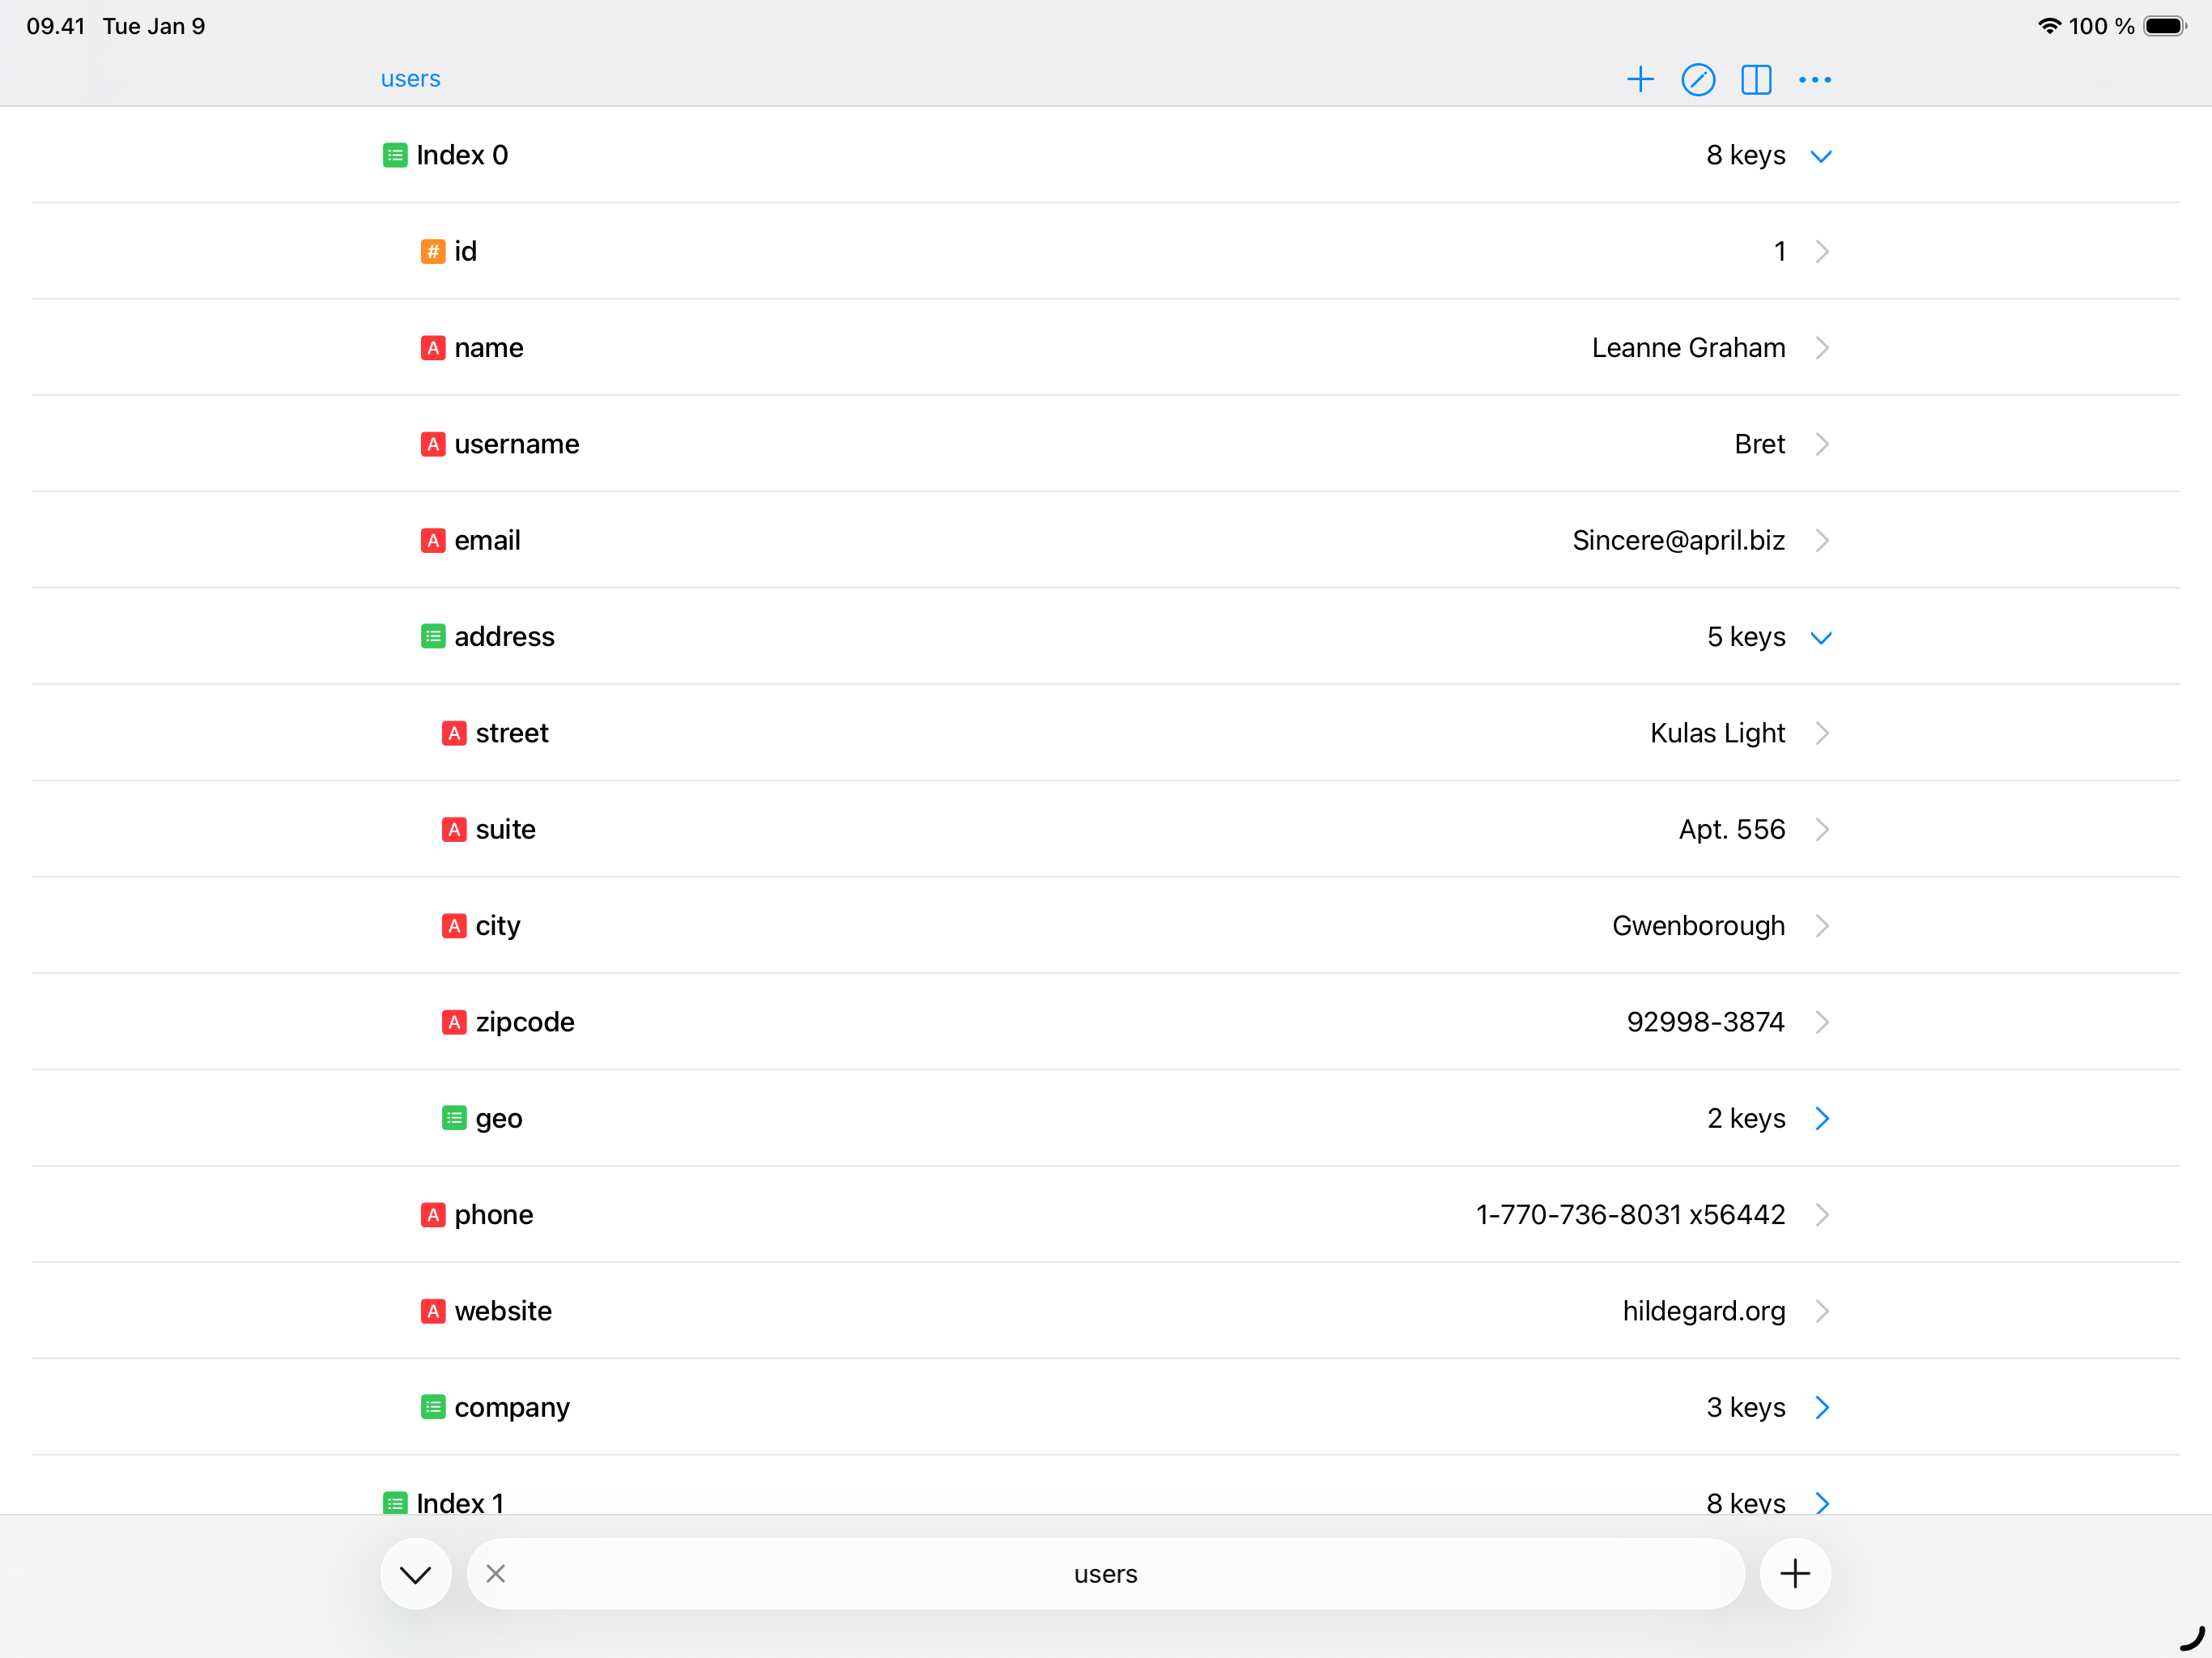The image size is (2212, 1658).
Task: Tap the bottom bar plus button
Action: 1795,1574
